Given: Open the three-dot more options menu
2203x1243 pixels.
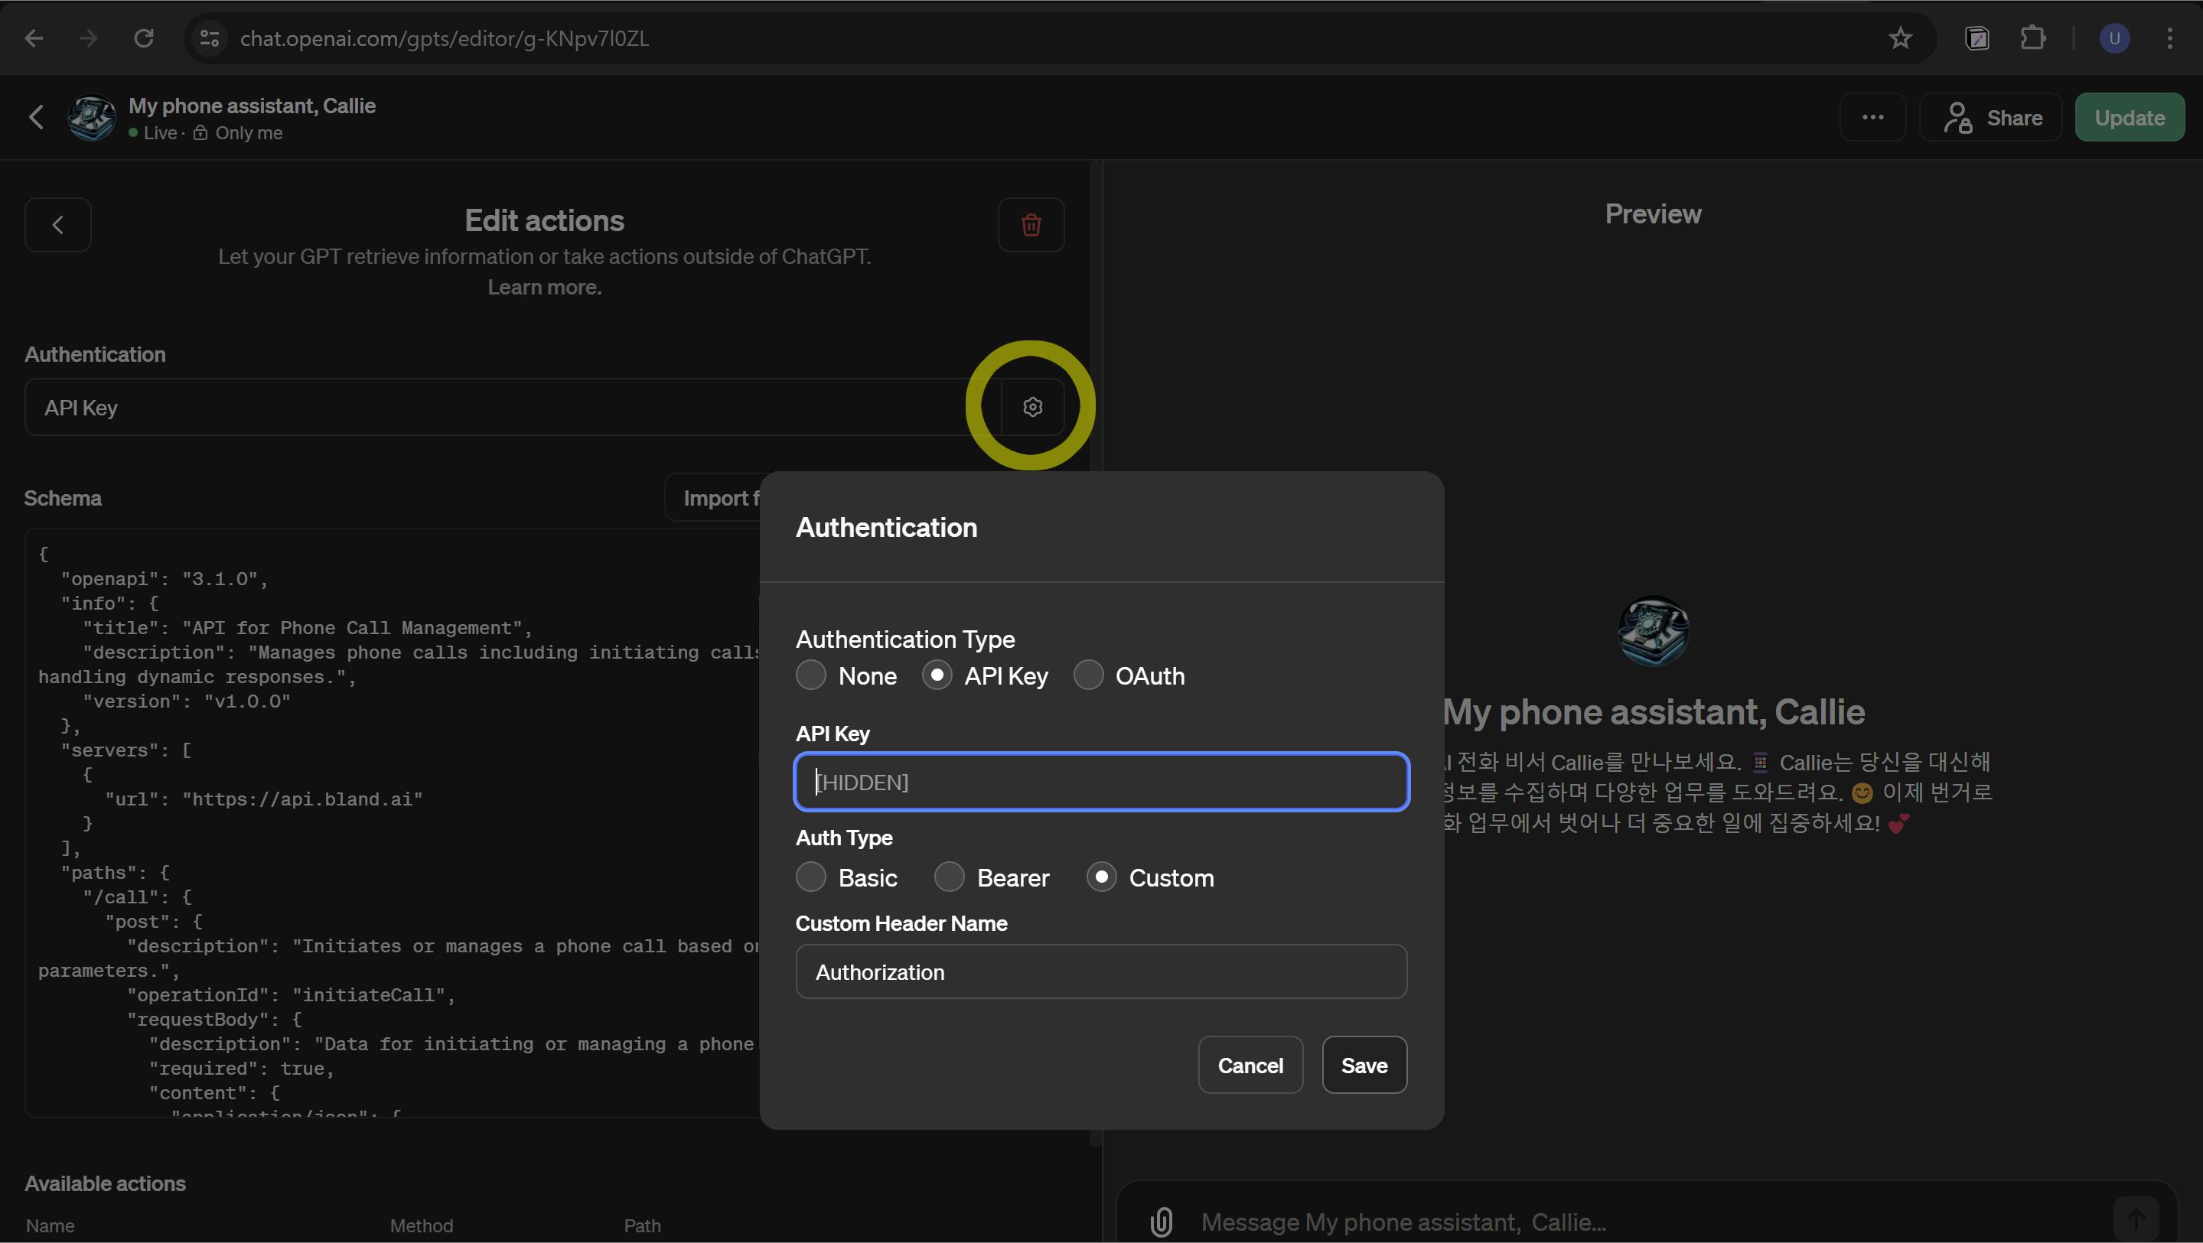Looking at the screenshot, I should pyautogui.click(x=1872, y=117).
